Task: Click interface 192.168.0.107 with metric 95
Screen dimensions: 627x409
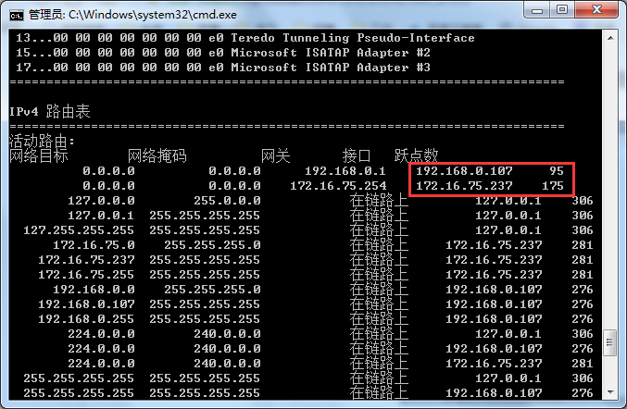Action: [464, 171]
